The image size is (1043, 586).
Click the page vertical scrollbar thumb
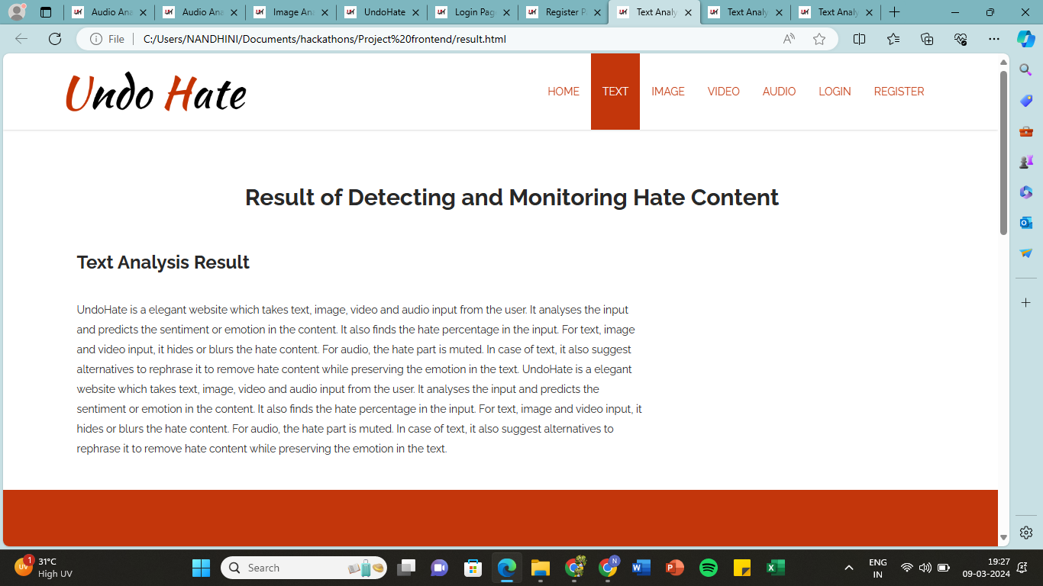tap(1003, 153)
